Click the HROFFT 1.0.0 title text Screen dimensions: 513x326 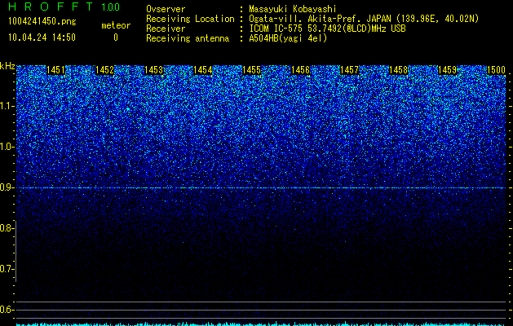coord(64,7)
